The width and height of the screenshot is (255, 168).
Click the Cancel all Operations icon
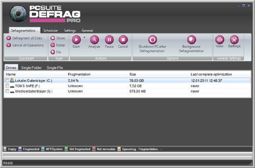click(x=8, y=45)
